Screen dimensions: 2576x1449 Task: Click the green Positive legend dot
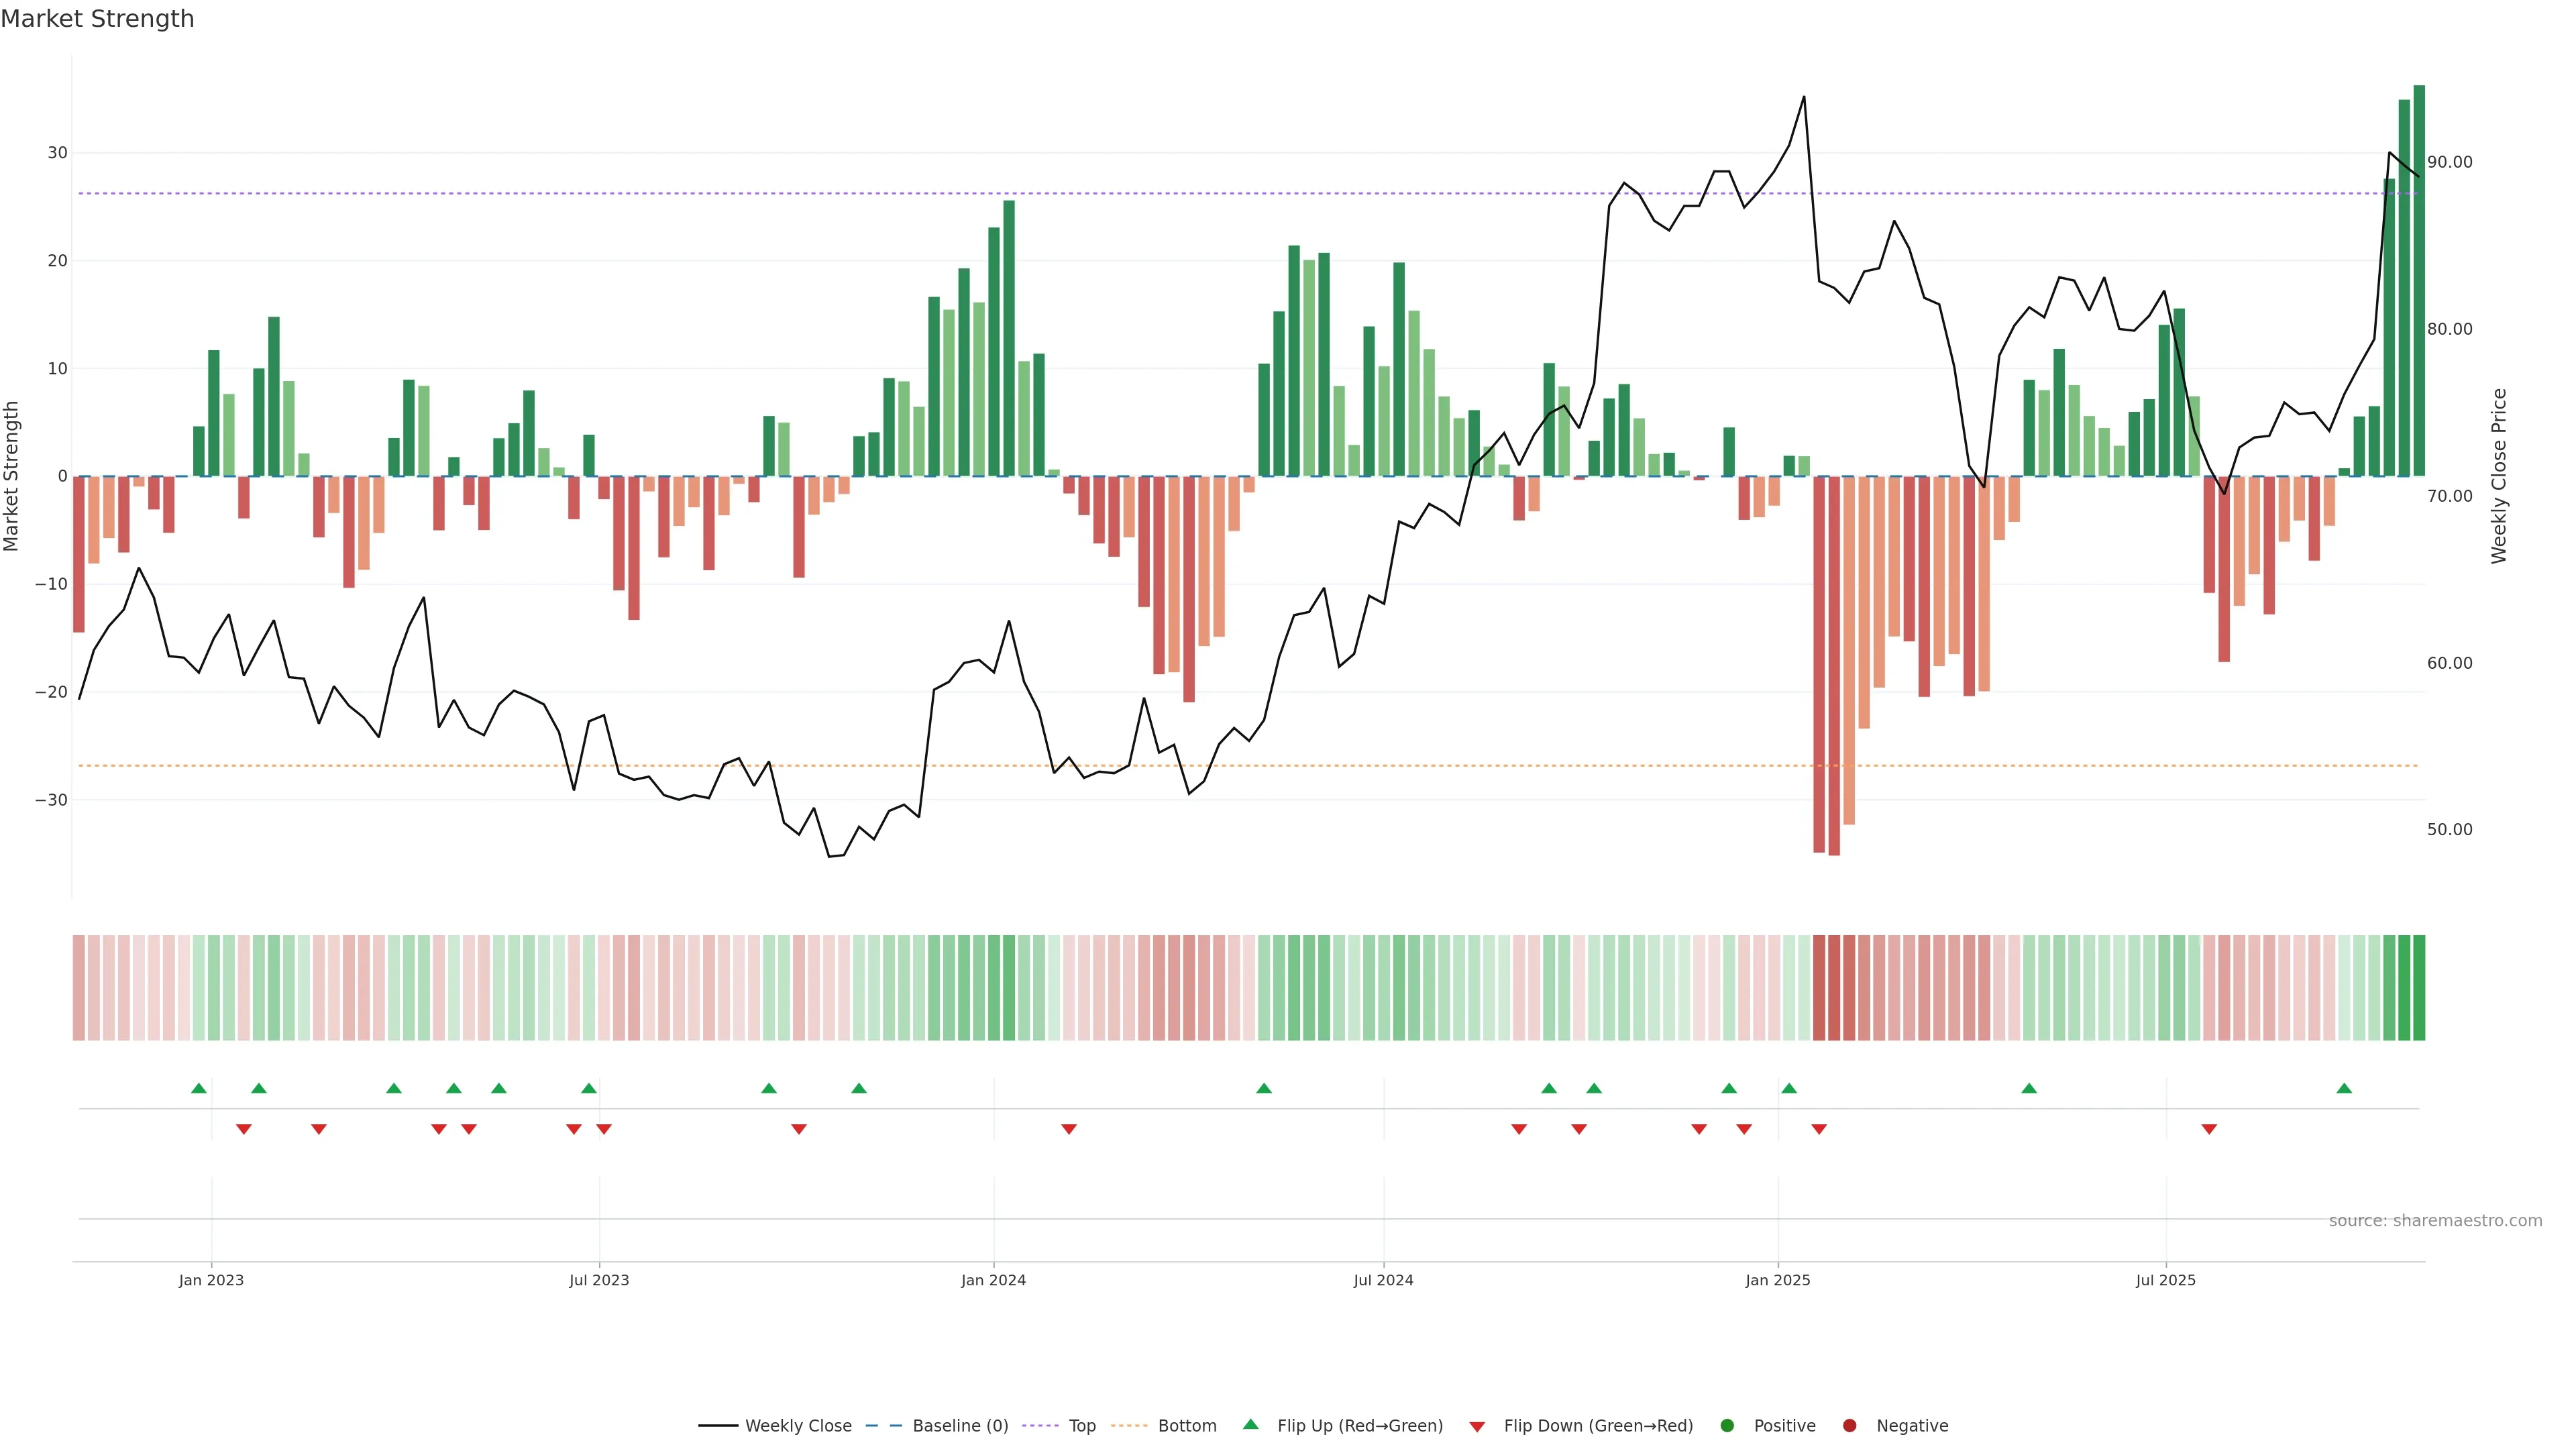pos(1727,1425)
